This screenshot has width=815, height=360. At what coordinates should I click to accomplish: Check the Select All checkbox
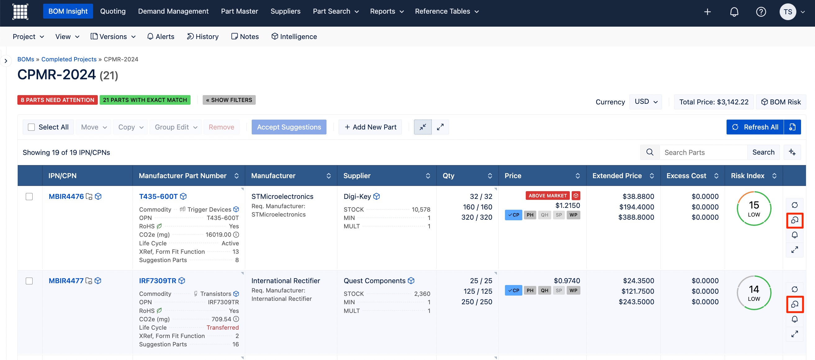31,127
